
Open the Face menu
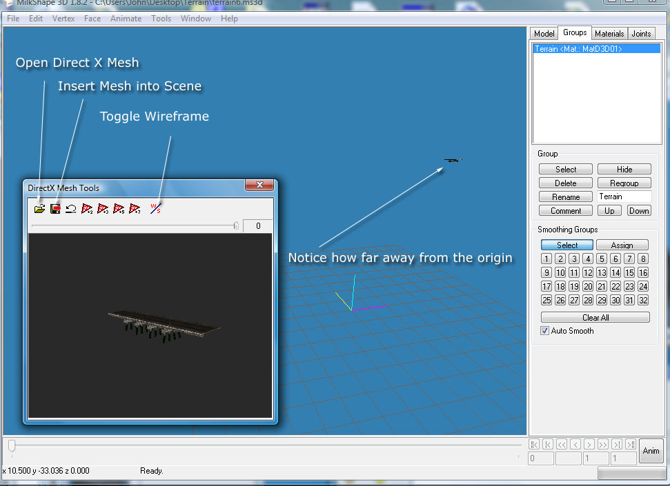[92, 19]
